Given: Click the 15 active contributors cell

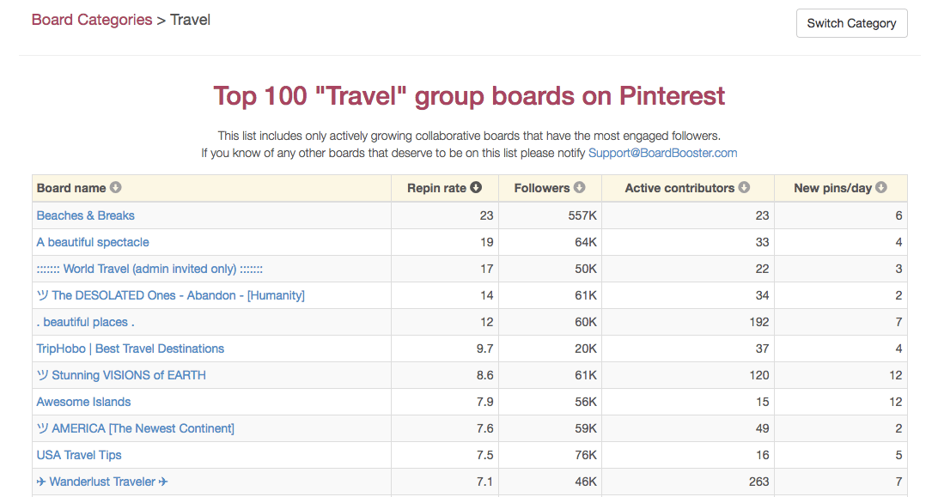Looking at the screenshot, I should pyautogui.click(x=688, y=402).
